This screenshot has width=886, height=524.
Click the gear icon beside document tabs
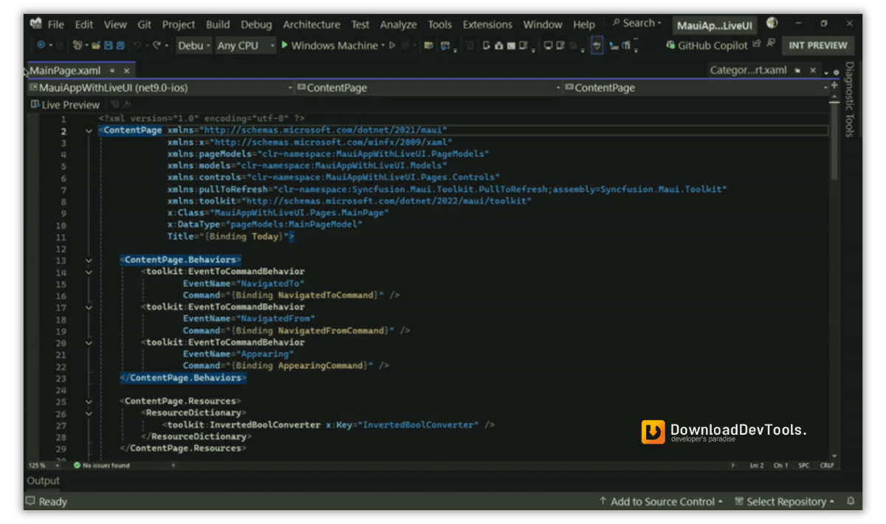pos(836,72)
